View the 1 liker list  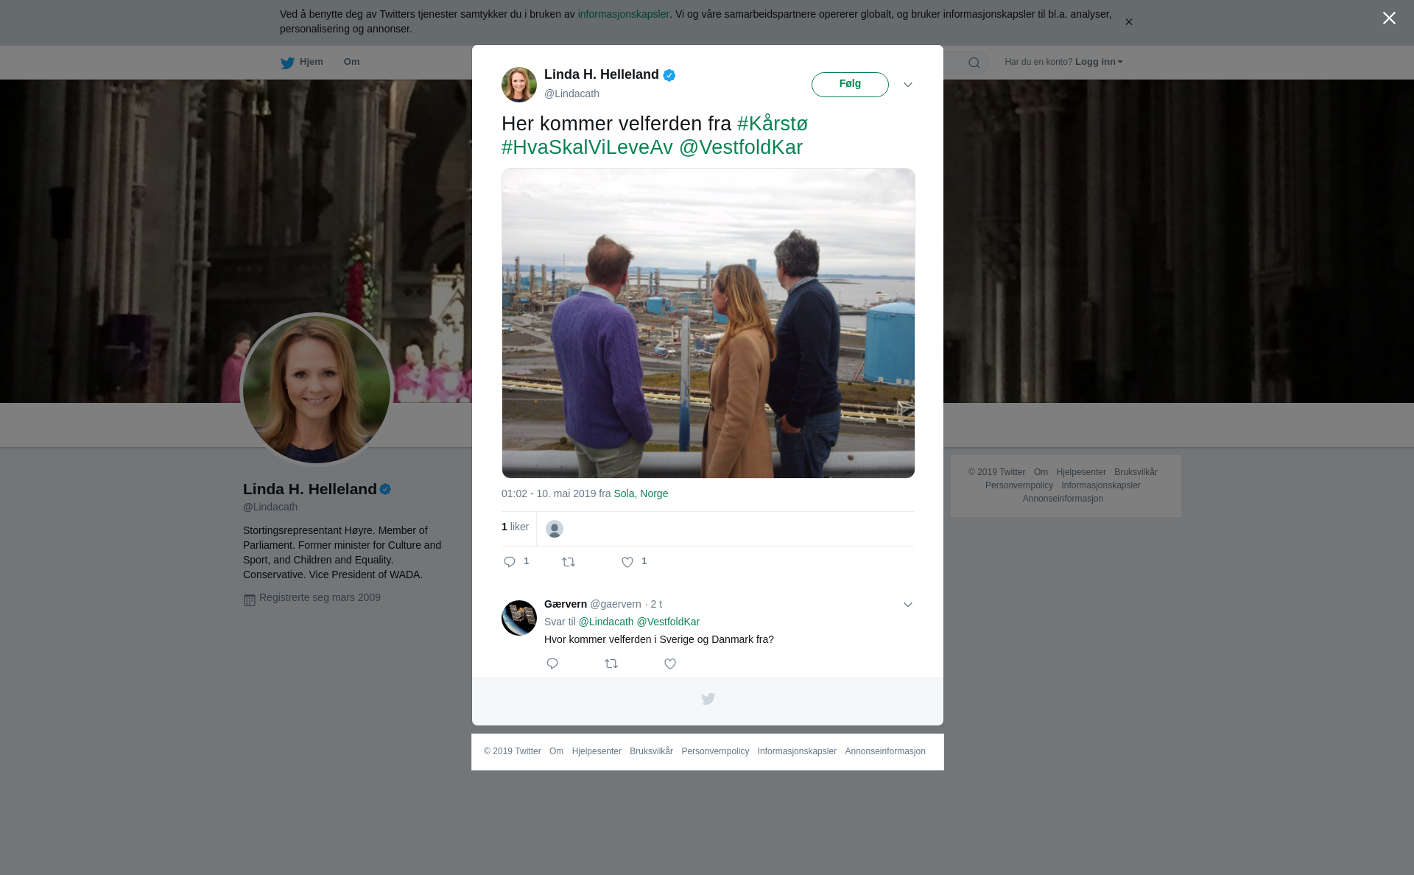[x=515, y=527]
